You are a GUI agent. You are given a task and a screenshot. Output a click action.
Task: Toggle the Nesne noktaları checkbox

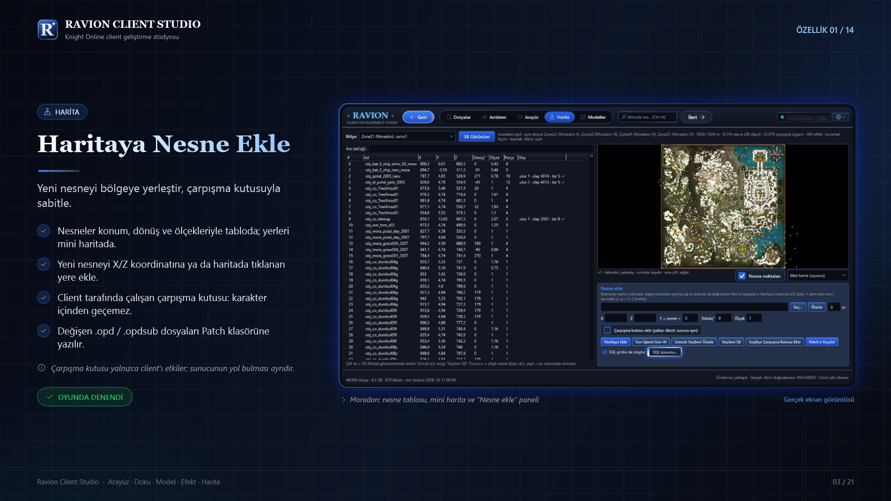pos(742,276)
